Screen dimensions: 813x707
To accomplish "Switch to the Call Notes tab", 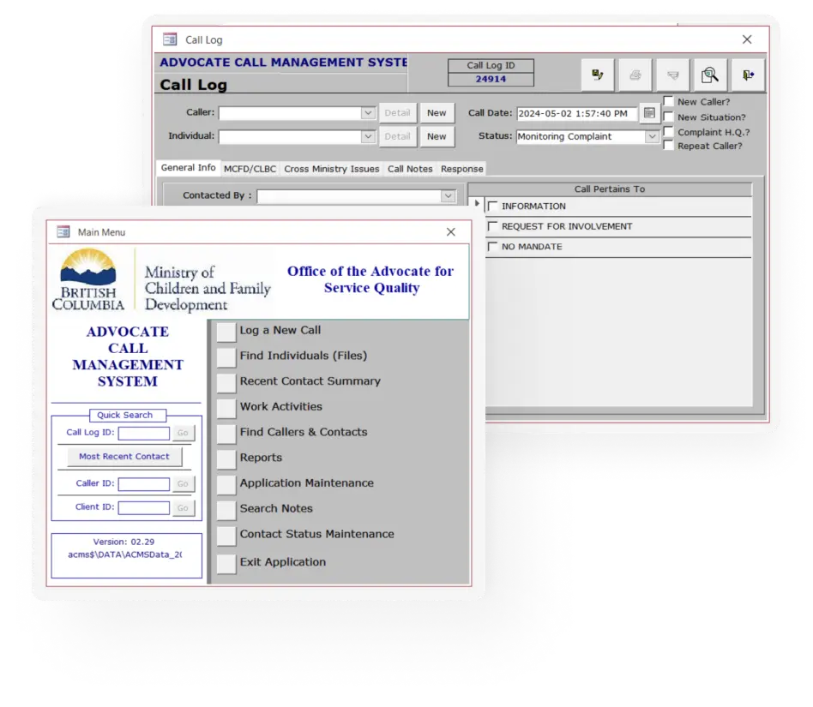I will 410,169.
